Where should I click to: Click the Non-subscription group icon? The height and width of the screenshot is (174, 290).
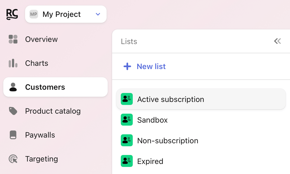pyautogui.click(x=127, y=140)
